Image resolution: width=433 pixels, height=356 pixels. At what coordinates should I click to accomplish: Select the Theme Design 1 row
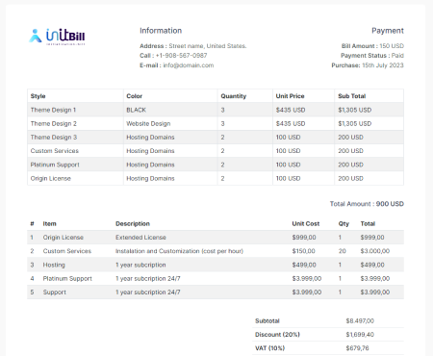point(216,110)
